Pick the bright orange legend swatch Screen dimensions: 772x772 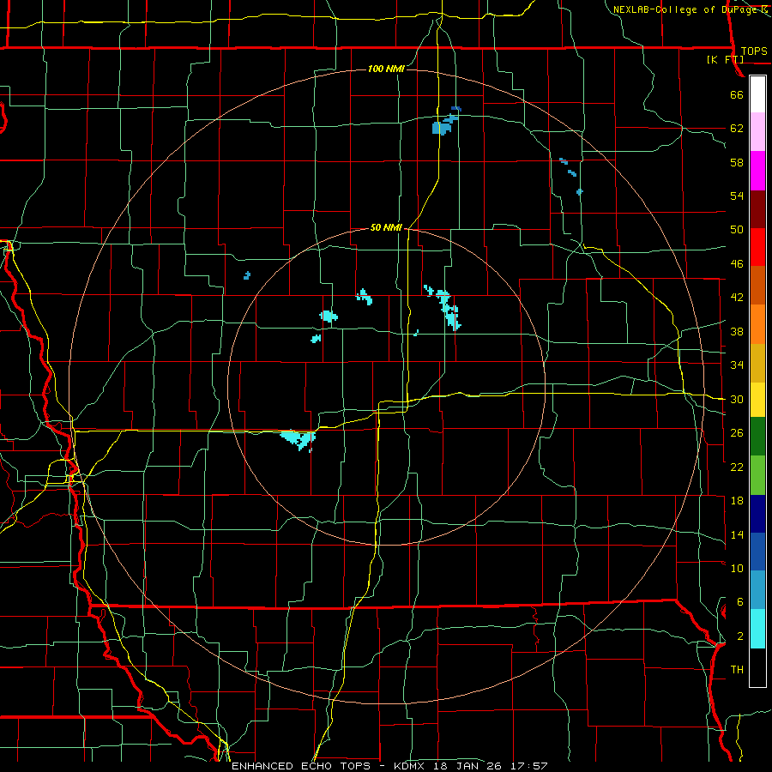[x=757, y=324]
